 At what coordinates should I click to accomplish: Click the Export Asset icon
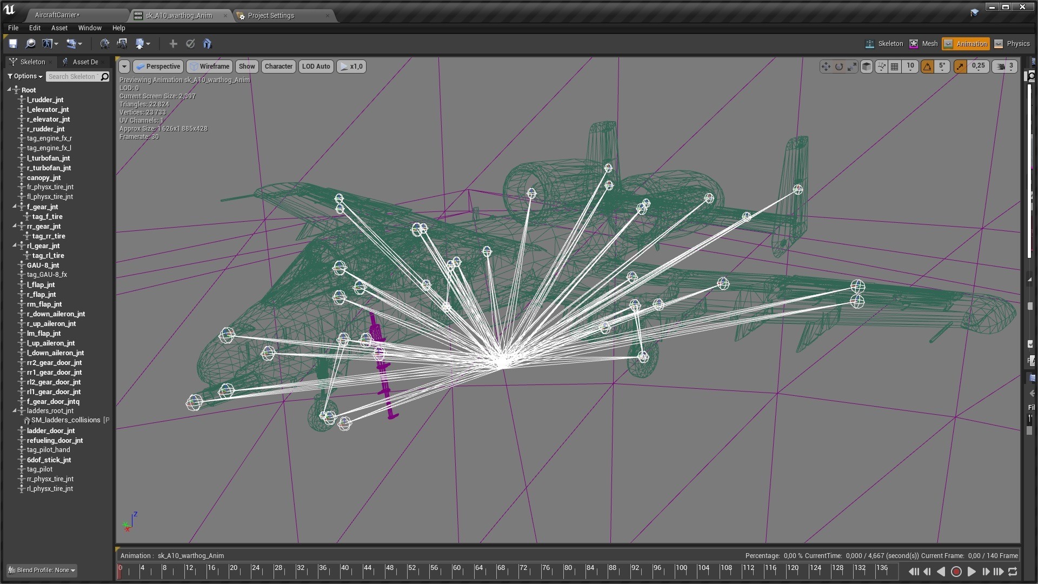140,44
